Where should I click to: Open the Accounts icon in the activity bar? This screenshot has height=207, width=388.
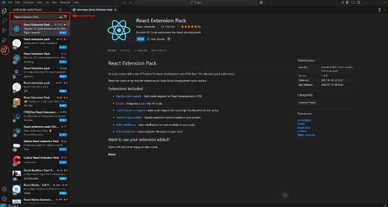(4, 189)
